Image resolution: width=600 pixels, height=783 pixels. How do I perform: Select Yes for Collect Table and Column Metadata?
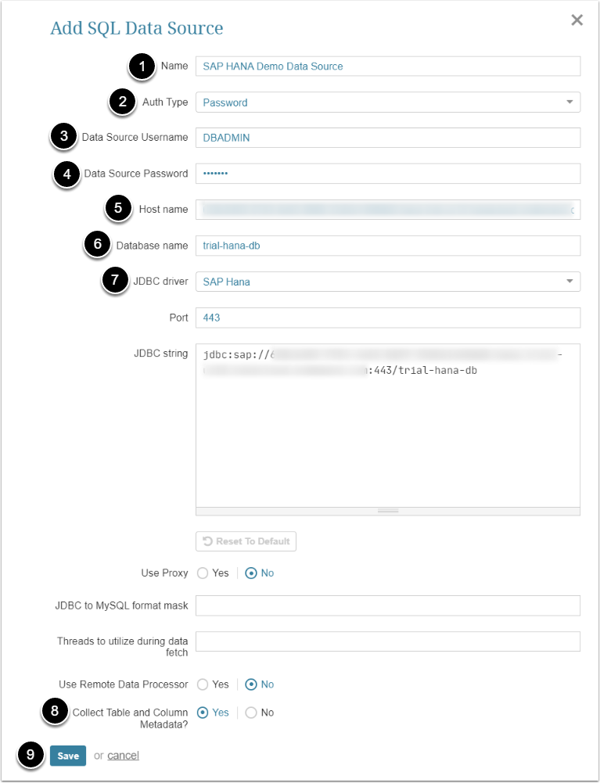click(203, 713)
